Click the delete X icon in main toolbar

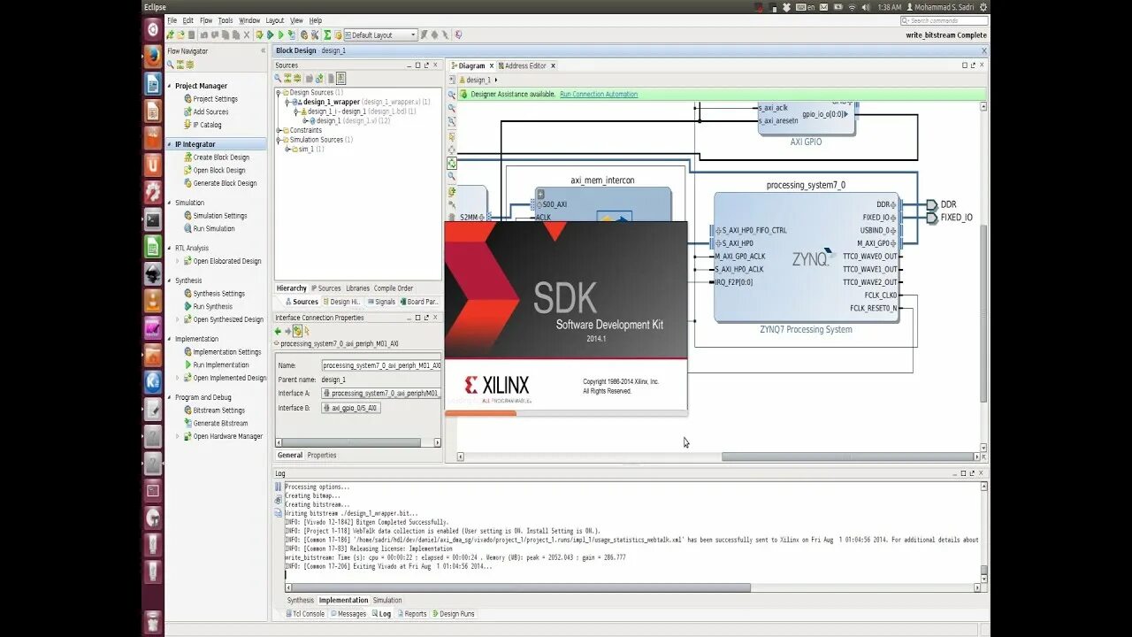point(248,35)
